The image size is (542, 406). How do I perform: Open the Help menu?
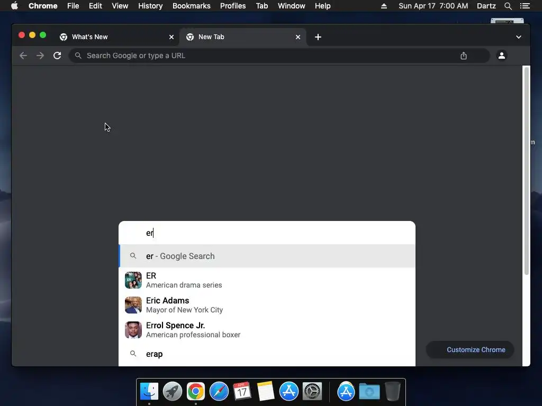pos(322,6)
